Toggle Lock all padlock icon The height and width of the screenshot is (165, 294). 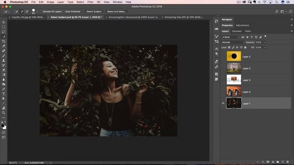(245, 48)
